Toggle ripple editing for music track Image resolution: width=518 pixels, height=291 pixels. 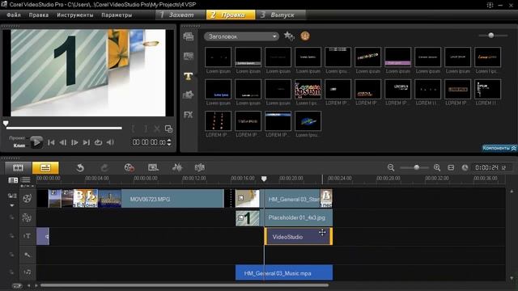tap(11, 272)
